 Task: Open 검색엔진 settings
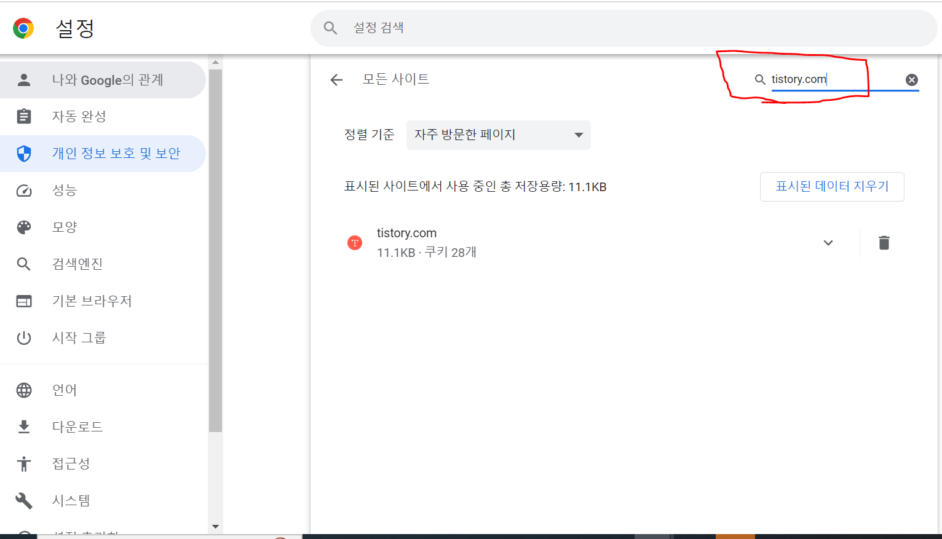[103, 264]
